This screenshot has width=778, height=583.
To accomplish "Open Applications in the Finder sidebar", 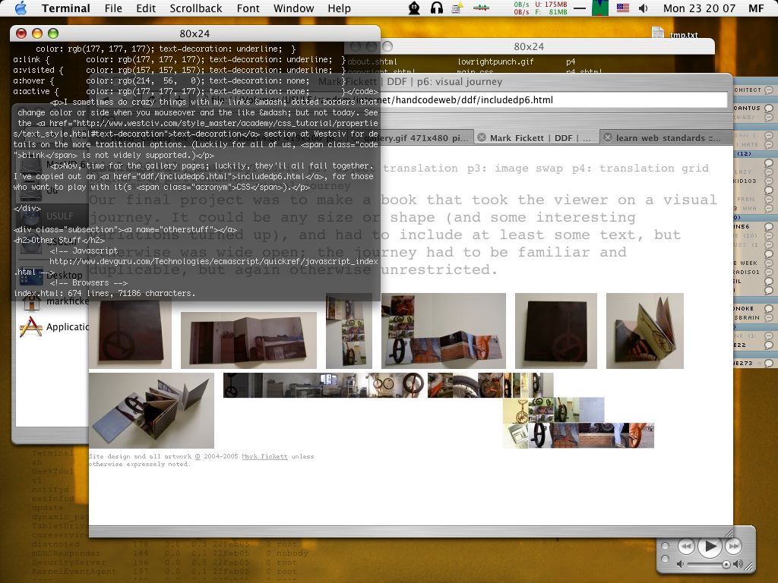I will click(x=54, y=326).
